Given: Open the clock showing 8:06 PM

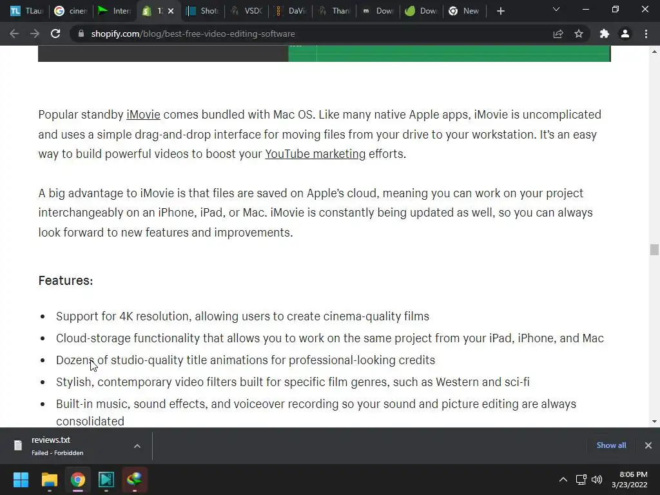Looking at the screenshot, I should pos(629,480).
